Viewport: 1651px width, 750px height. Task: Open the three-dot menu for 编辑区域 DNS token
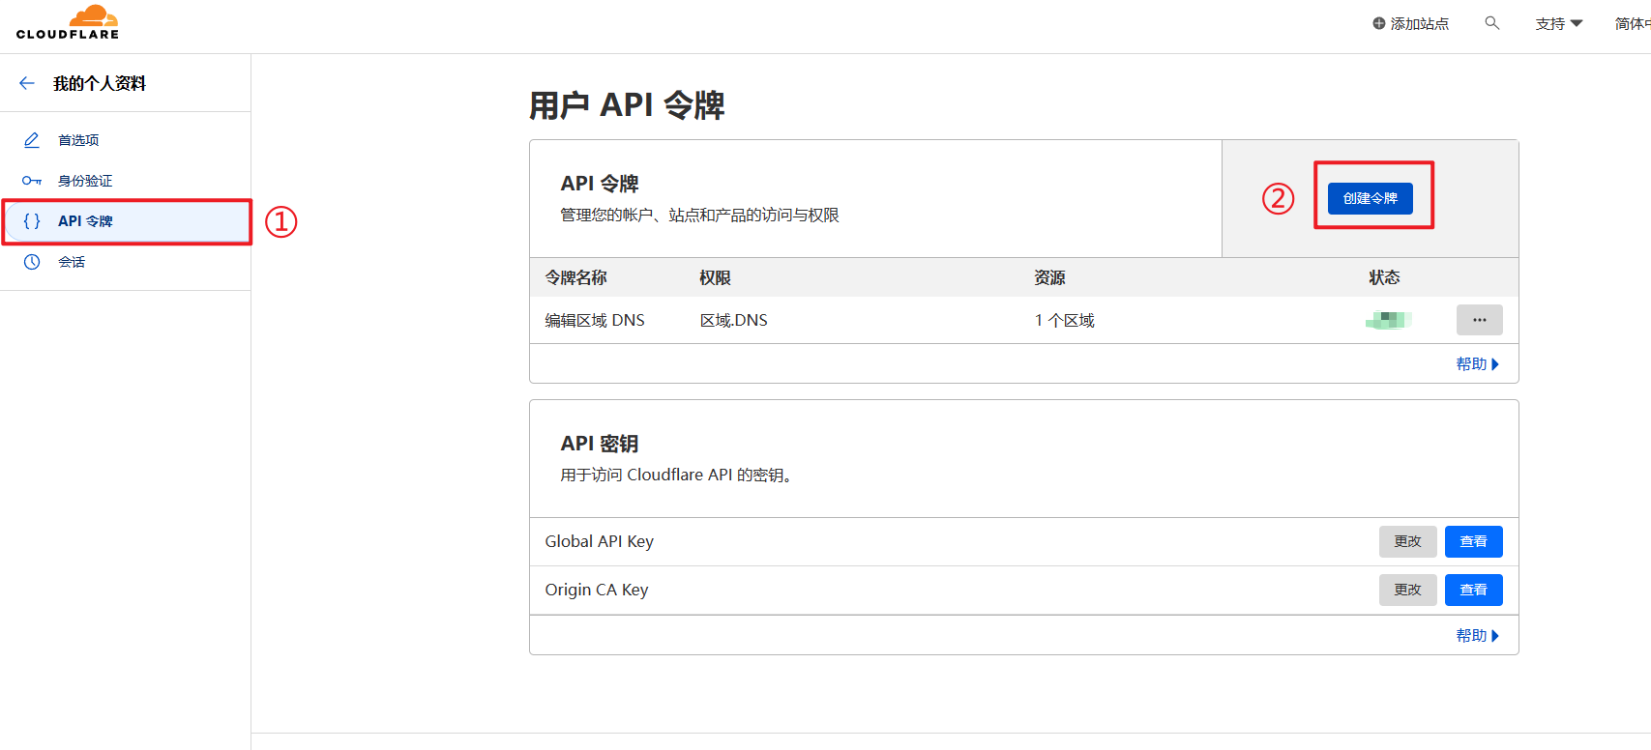coord(1480,320)
